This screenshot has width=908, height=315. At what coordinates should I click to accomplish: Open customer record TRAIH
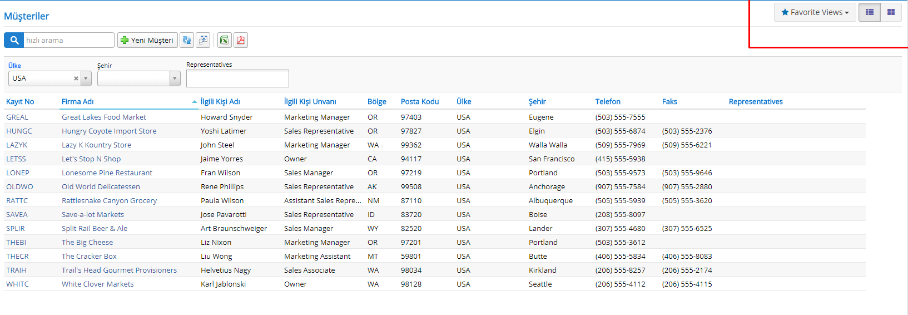(16, 270)
